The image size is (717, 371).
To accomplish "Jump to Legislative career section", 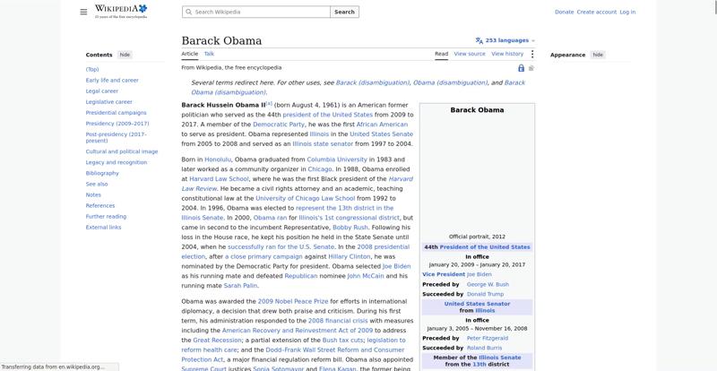I will click(x=108, y=102).
